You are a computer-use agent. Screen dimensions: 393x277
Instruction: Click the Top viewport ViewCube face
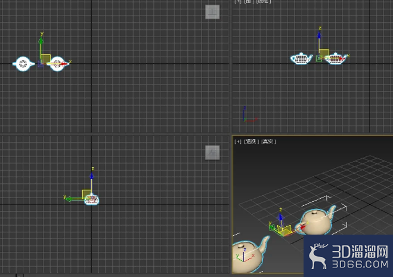(x=212, y=12)
